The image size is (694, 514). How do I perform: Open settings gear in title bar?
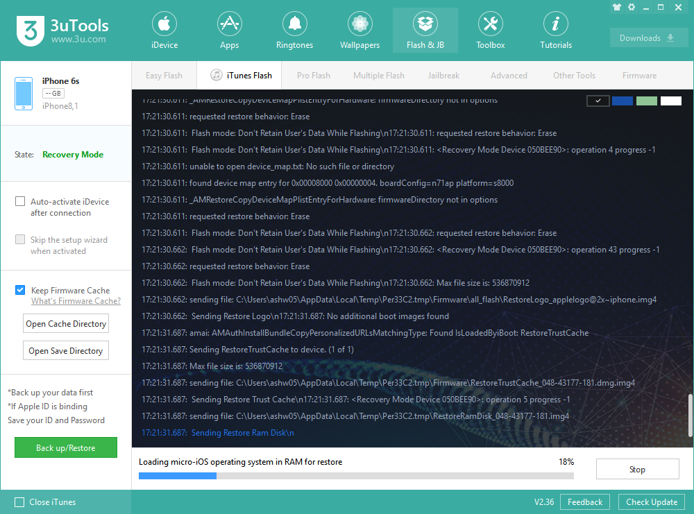(632, 7)
